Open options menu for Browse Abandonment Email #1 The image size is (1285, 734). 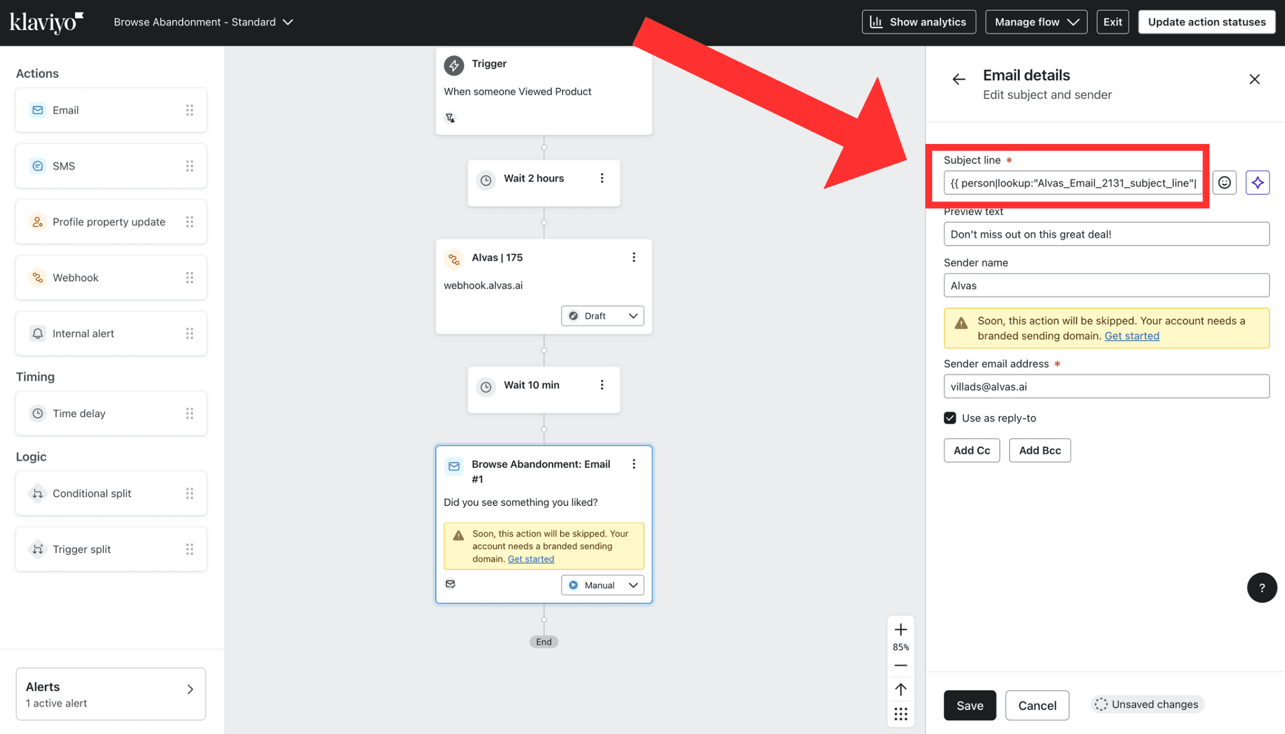[633, 464]
